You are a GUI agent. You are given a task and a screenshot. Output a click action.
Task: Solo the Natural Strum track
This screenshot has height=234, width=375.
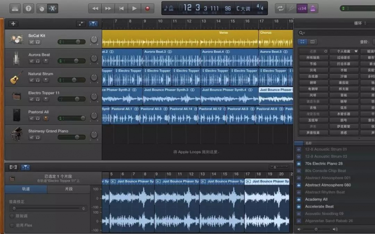pyautogui.click(x=38, y=80)
